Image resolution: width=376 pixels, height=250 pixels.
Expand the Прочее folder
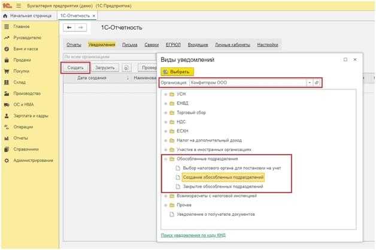pos(165,205)
